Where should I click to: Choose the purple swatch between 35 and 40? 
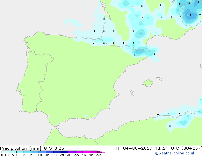[79, 152]
